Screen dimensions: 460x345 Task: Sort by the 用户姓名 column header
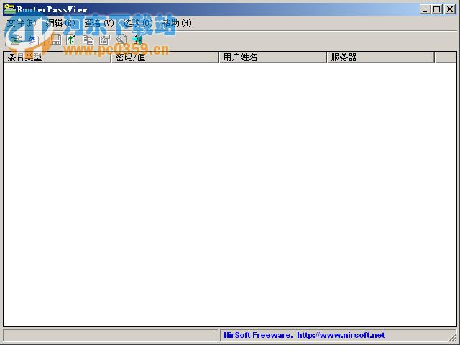pyautogui.click(x=273, y=57)
